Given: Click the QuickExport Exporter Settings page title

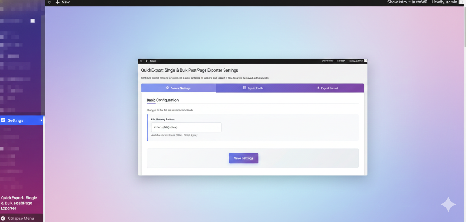Looking at the screenshot, I should (189, 70).
